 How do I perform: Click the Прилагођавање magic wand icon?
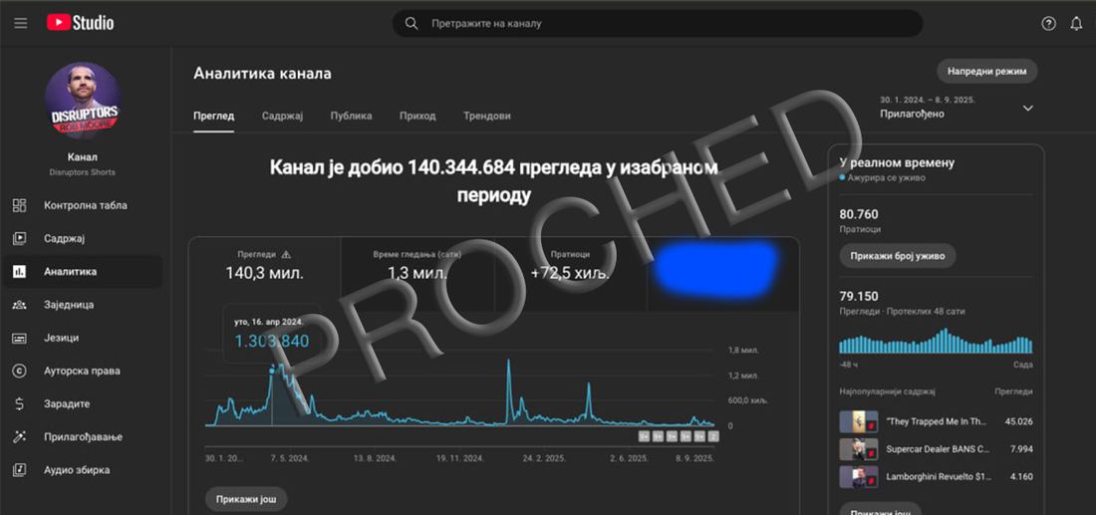pos(20,436)
